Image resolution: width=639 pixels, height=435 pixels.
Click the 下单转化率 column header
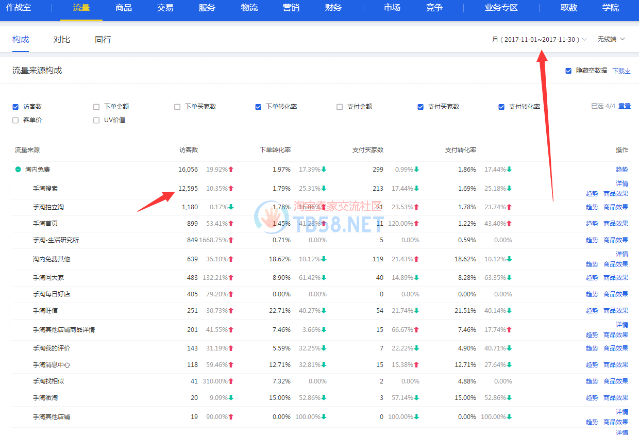275,150
